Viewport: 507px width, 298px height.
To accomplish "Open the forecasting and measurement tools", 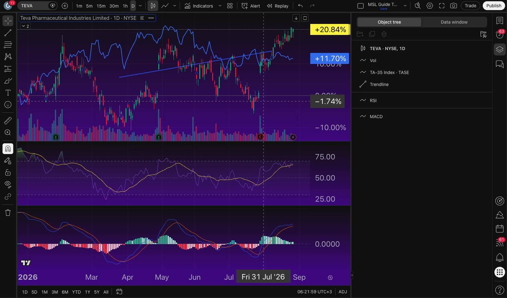I will [8, 69].
